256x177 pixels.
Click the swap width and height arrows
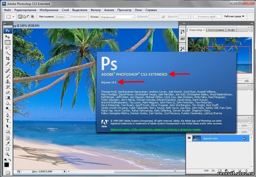point(163,17)
